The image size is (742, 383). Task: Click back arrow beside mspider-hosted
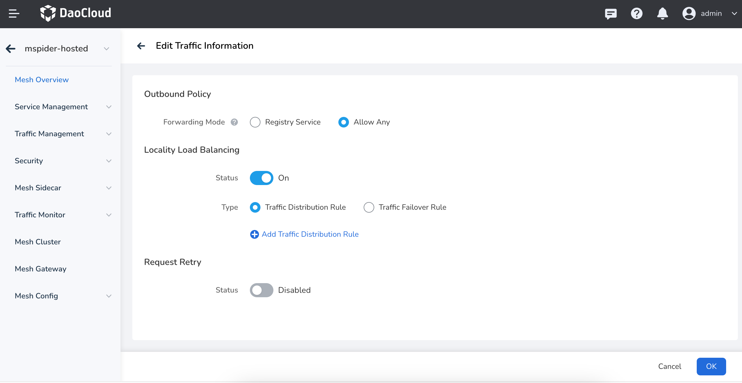point(11,48)
